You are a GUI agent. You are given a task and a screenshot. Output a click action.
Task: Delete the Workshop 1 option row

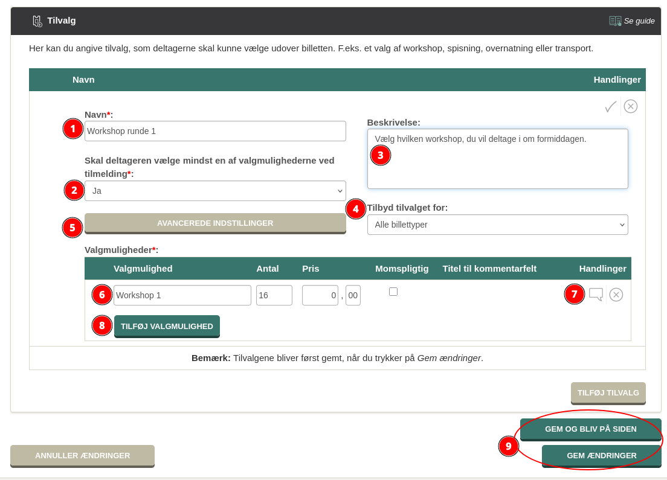pos(616,295)
